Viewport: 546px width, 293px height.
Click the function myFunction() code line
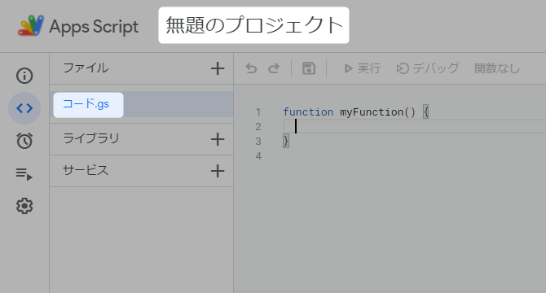(356, 112)
